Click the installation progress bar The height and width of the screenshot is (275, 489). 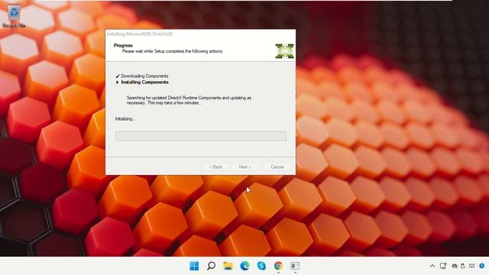point(200,136)
